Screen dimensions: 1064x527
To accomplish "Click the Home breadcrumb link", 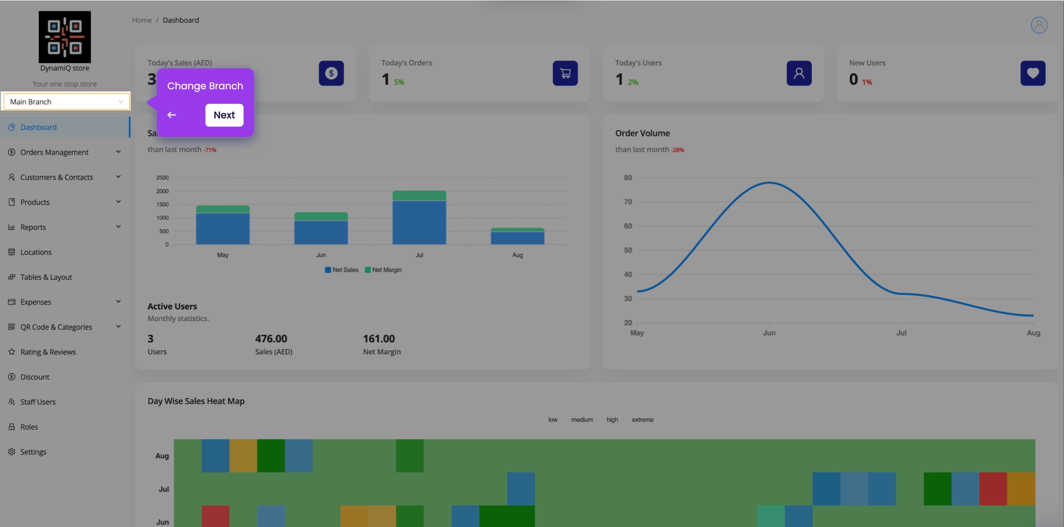I will point(142,20).
